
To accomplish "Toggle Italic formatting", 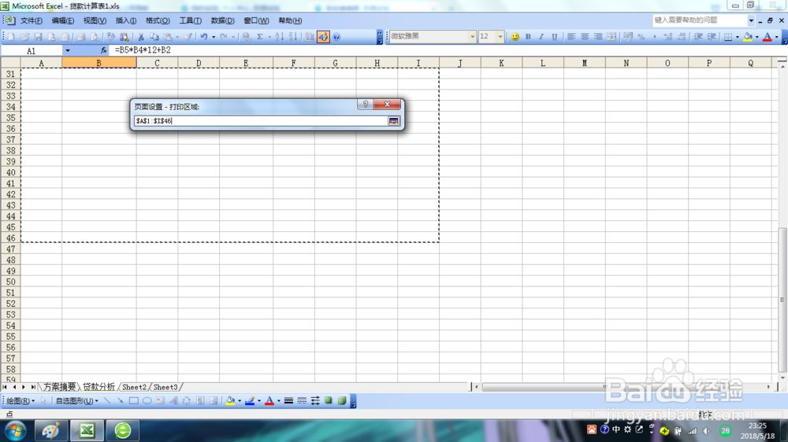I will pos(541,37).
